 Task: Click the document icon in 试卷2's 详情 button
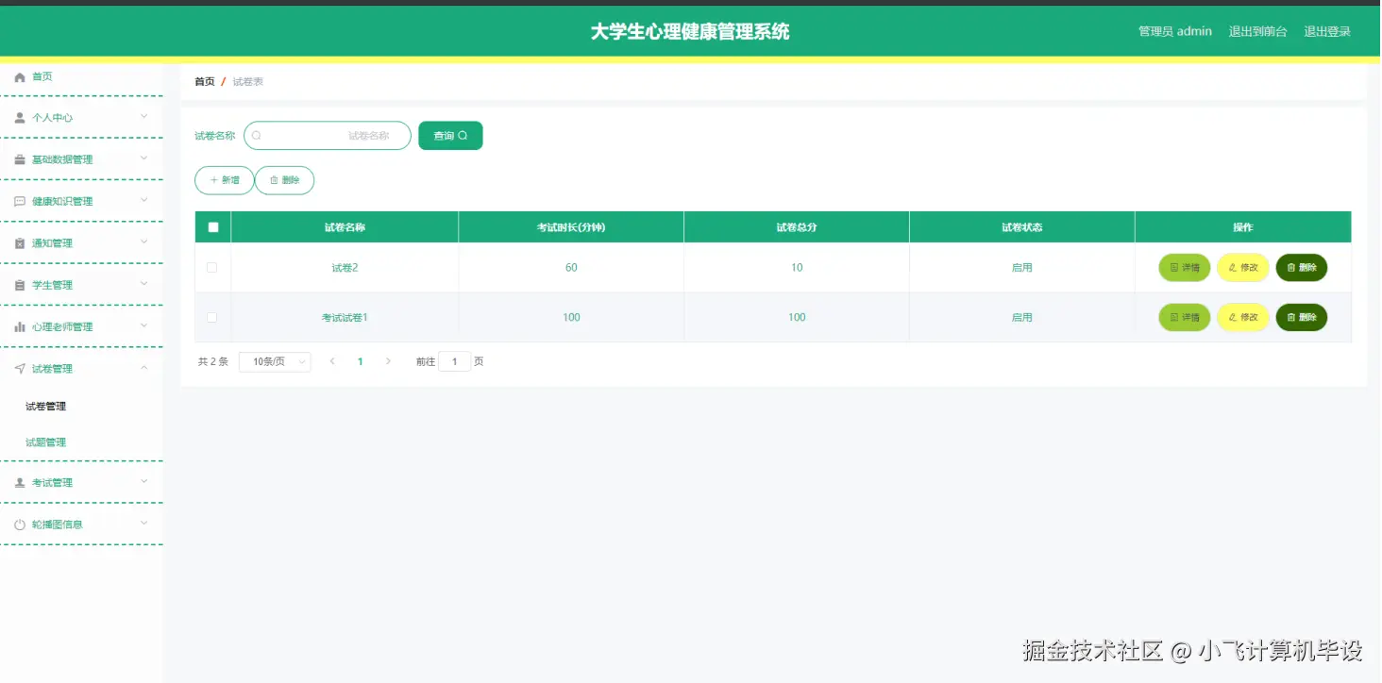coord(1174,268)
